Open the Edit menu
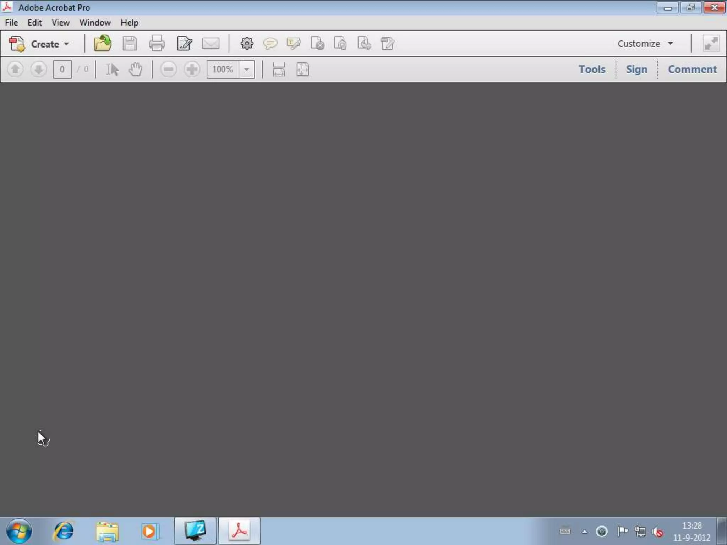Image resolution: width=727 pixels, height=545 pixels. (x=35, y=23)
